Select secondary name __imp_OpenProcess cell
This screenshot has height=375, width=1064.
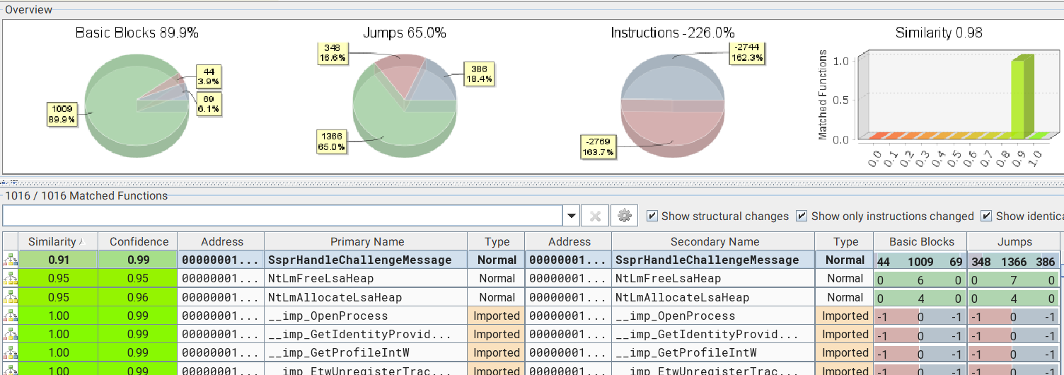point(713,316)
